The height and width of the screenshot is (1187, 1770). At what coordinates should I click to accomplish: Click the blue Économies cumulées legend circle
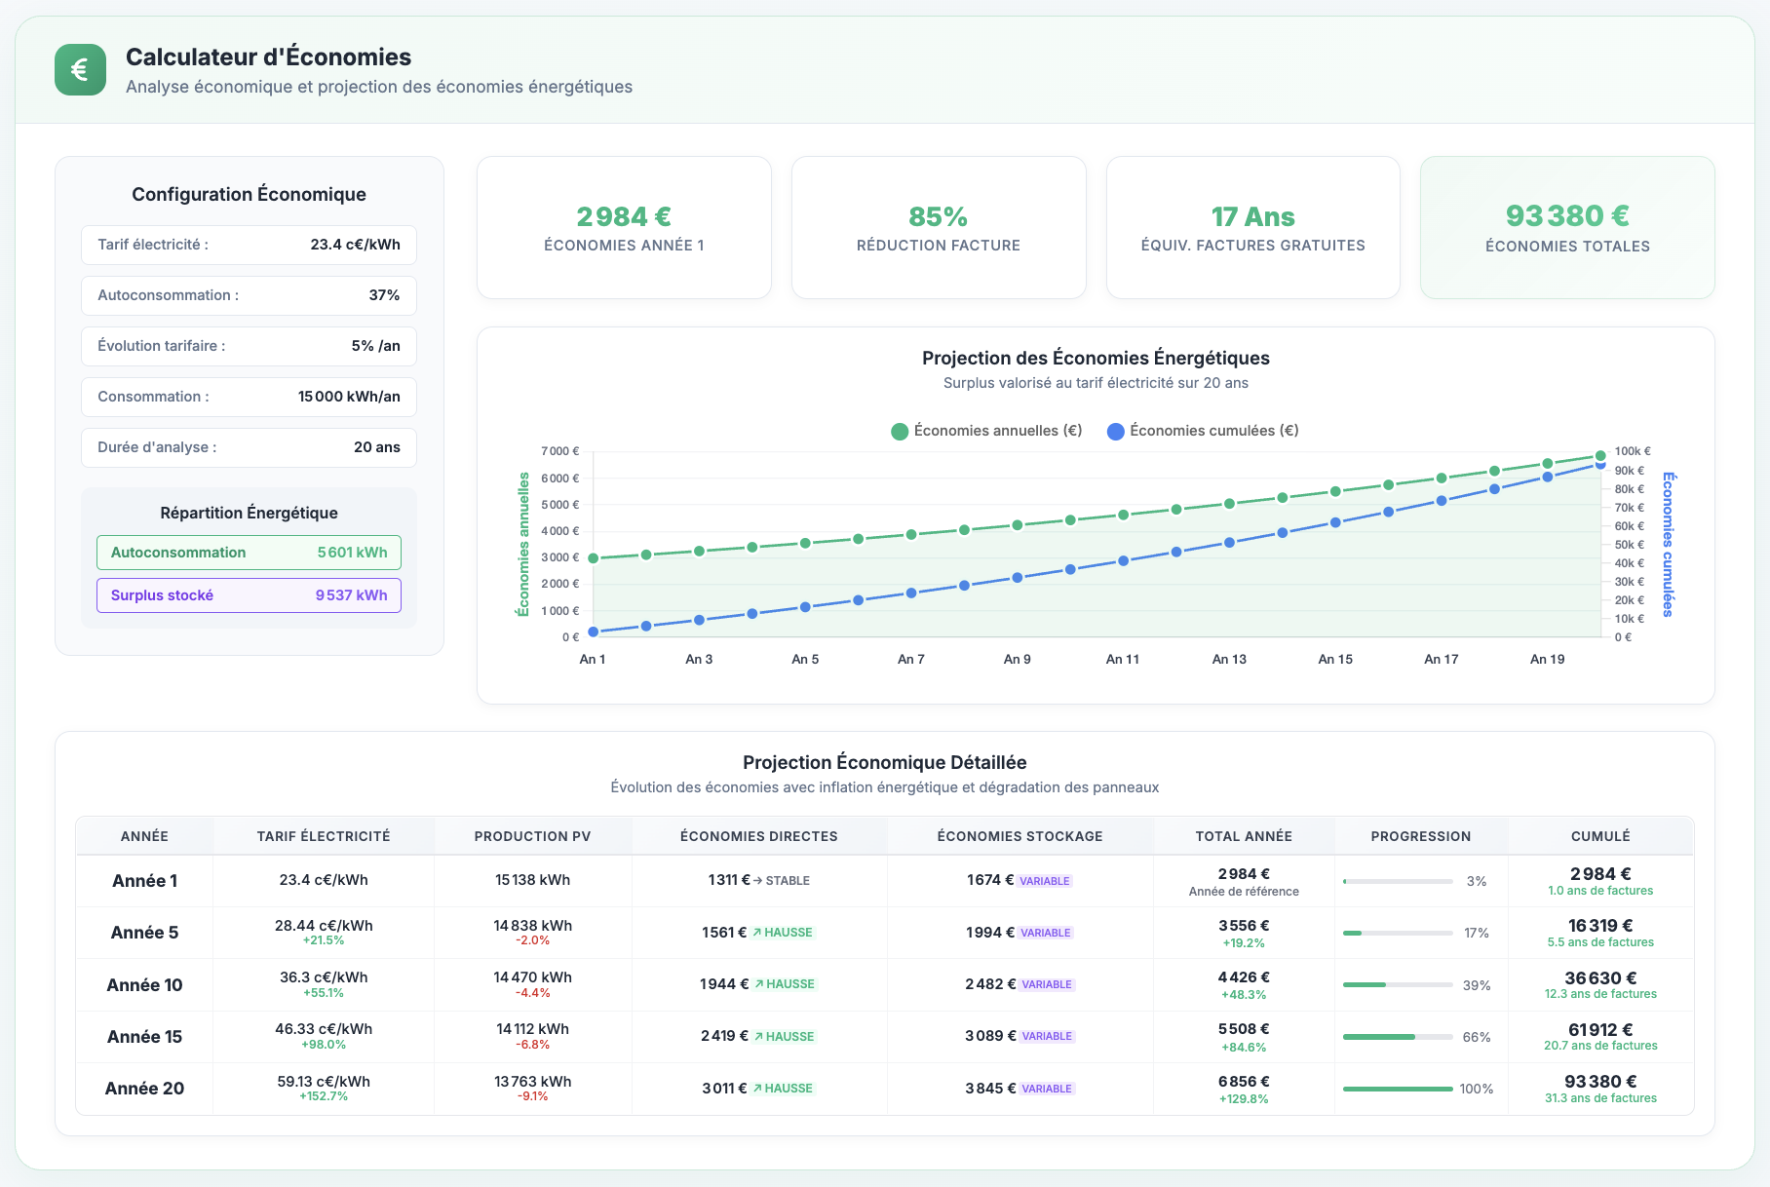[1116, 432]
